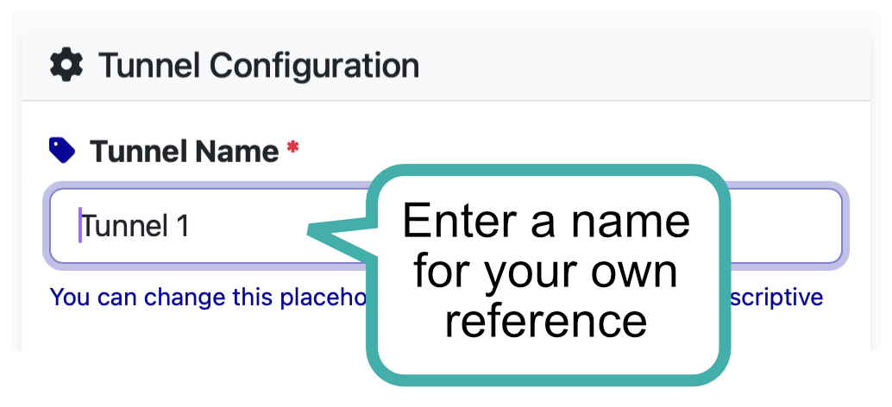Click the helper text ending "scriptive"
Screen dimensions: 892x407
(776, 297)
